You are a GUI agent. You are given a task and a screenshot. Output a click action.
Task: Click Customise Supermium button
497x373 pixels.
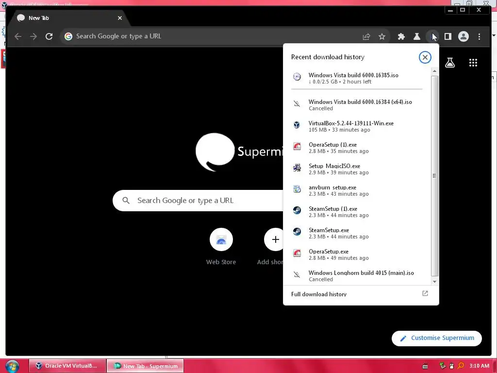436,338
